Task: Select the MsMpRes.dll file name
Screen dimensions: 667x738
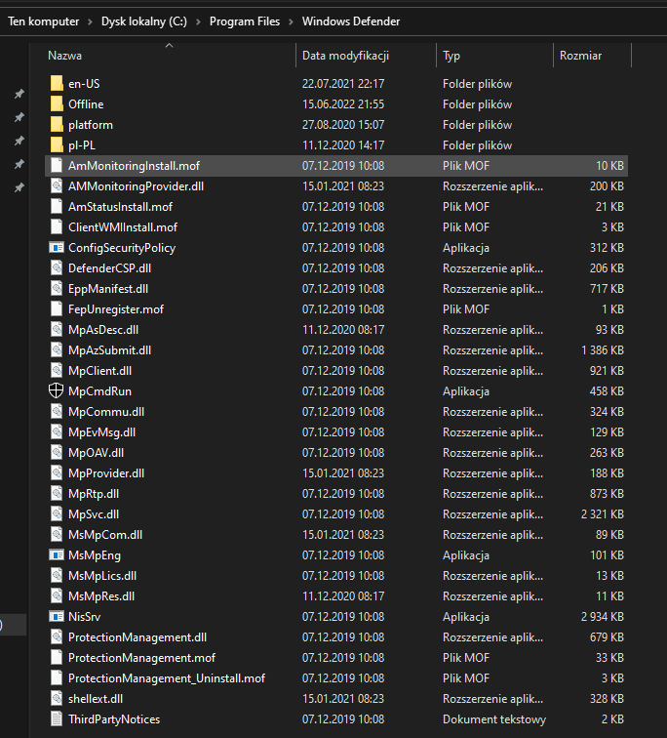Action: (101, 596)
